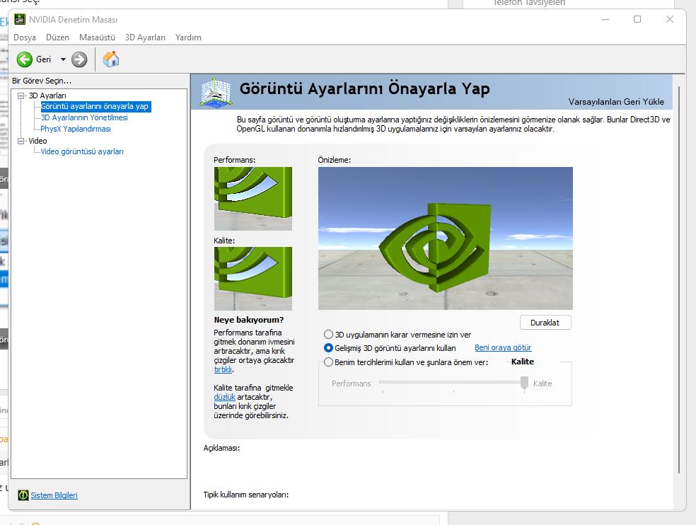Select Video görüntüsü ayarları tree item
This screenshot has width=696, height=525.
(82, 151)
